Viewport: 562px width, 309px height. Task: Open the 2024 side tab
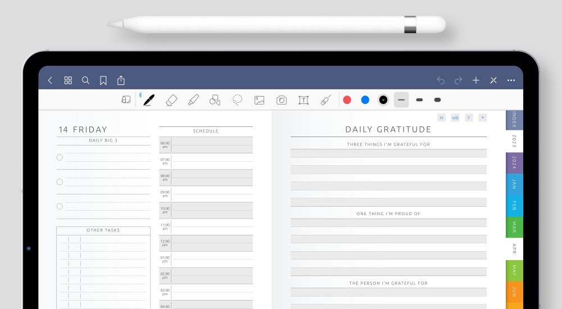point(514,163)
